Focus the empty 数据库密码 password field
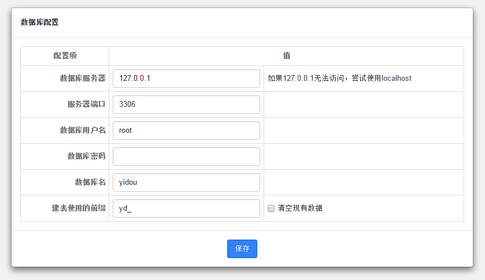Image resolution: width=485 pixels, height=280 pixels. point(186,156)
